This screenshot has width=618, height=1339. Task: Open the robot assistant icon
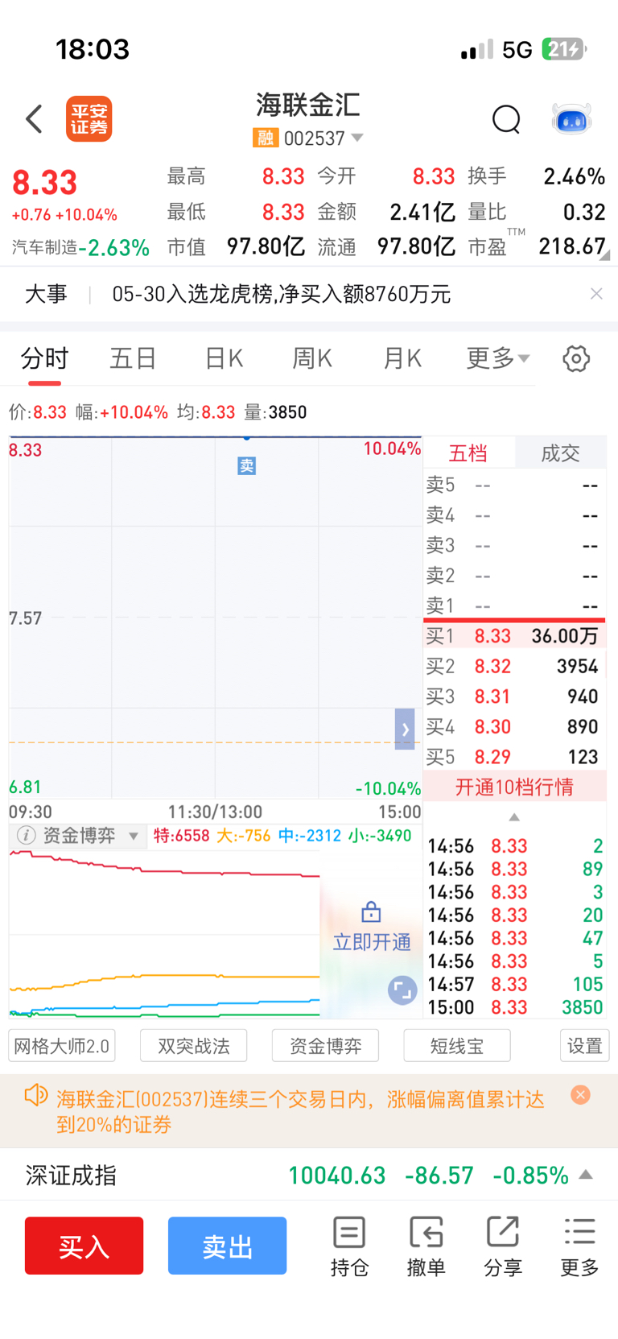[571, 119]
